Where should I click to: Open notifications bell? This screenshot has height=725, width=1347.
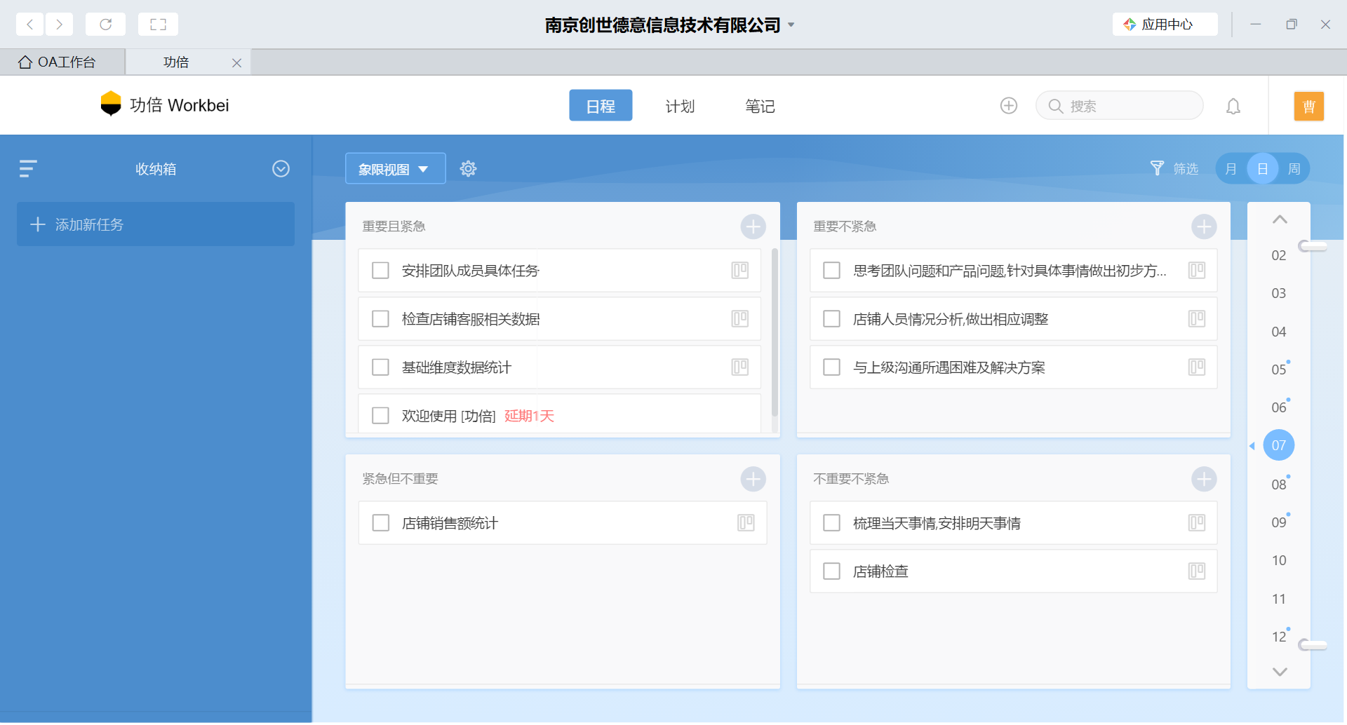point(1233,106)
